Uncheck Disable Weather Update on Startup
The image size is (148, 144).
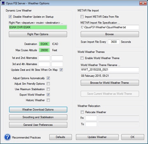(x=10, y=17)
